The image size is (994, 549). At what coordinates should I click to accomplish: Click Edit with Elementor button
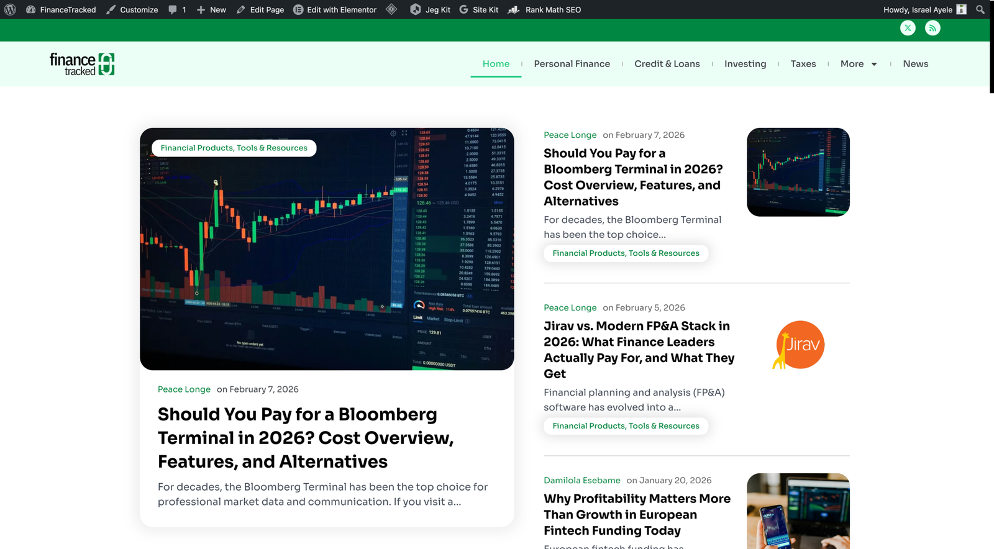coord(334,9)
